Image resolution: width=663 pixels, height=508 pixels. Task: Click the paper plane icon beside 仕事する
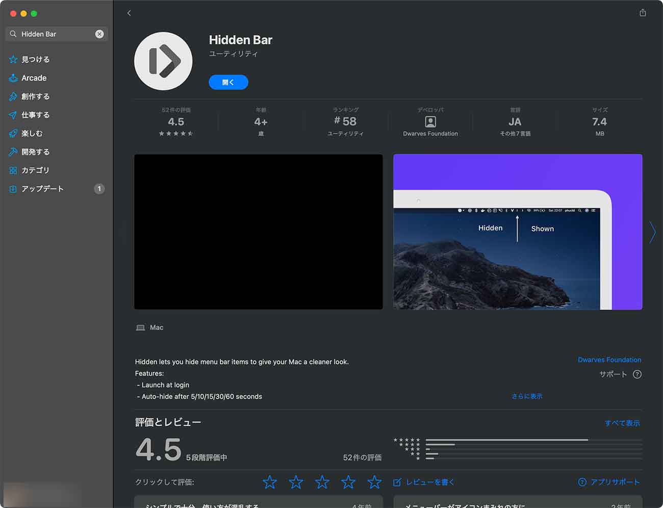[x=13, y=115]
